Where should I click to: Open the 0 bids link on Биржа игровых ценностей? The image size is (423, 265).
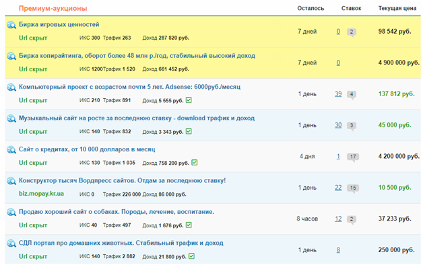click(338, 32)
